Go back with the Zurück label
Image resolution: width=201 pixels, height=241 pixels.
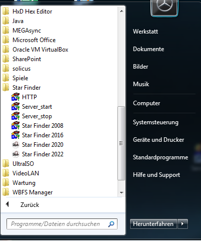29,205
